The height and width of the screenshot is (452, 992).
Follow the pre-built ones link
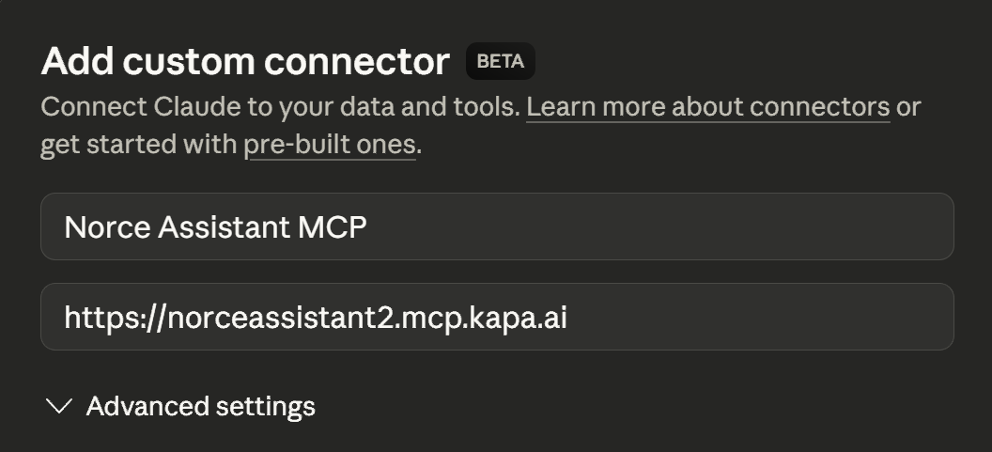coord(329,146)
